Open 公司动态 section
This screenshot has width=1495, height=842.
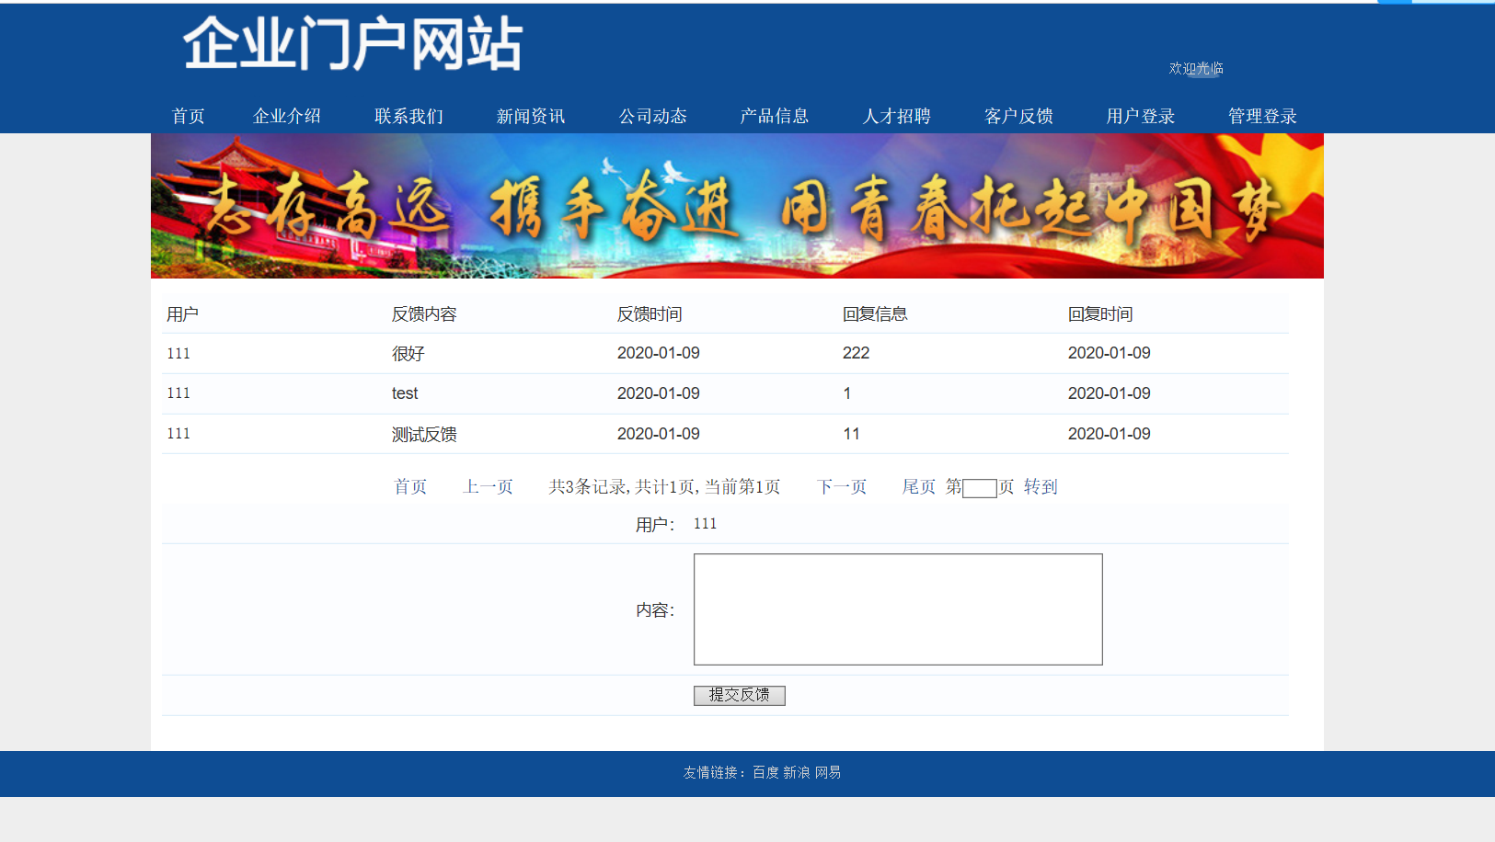click(x=652, y=116)
